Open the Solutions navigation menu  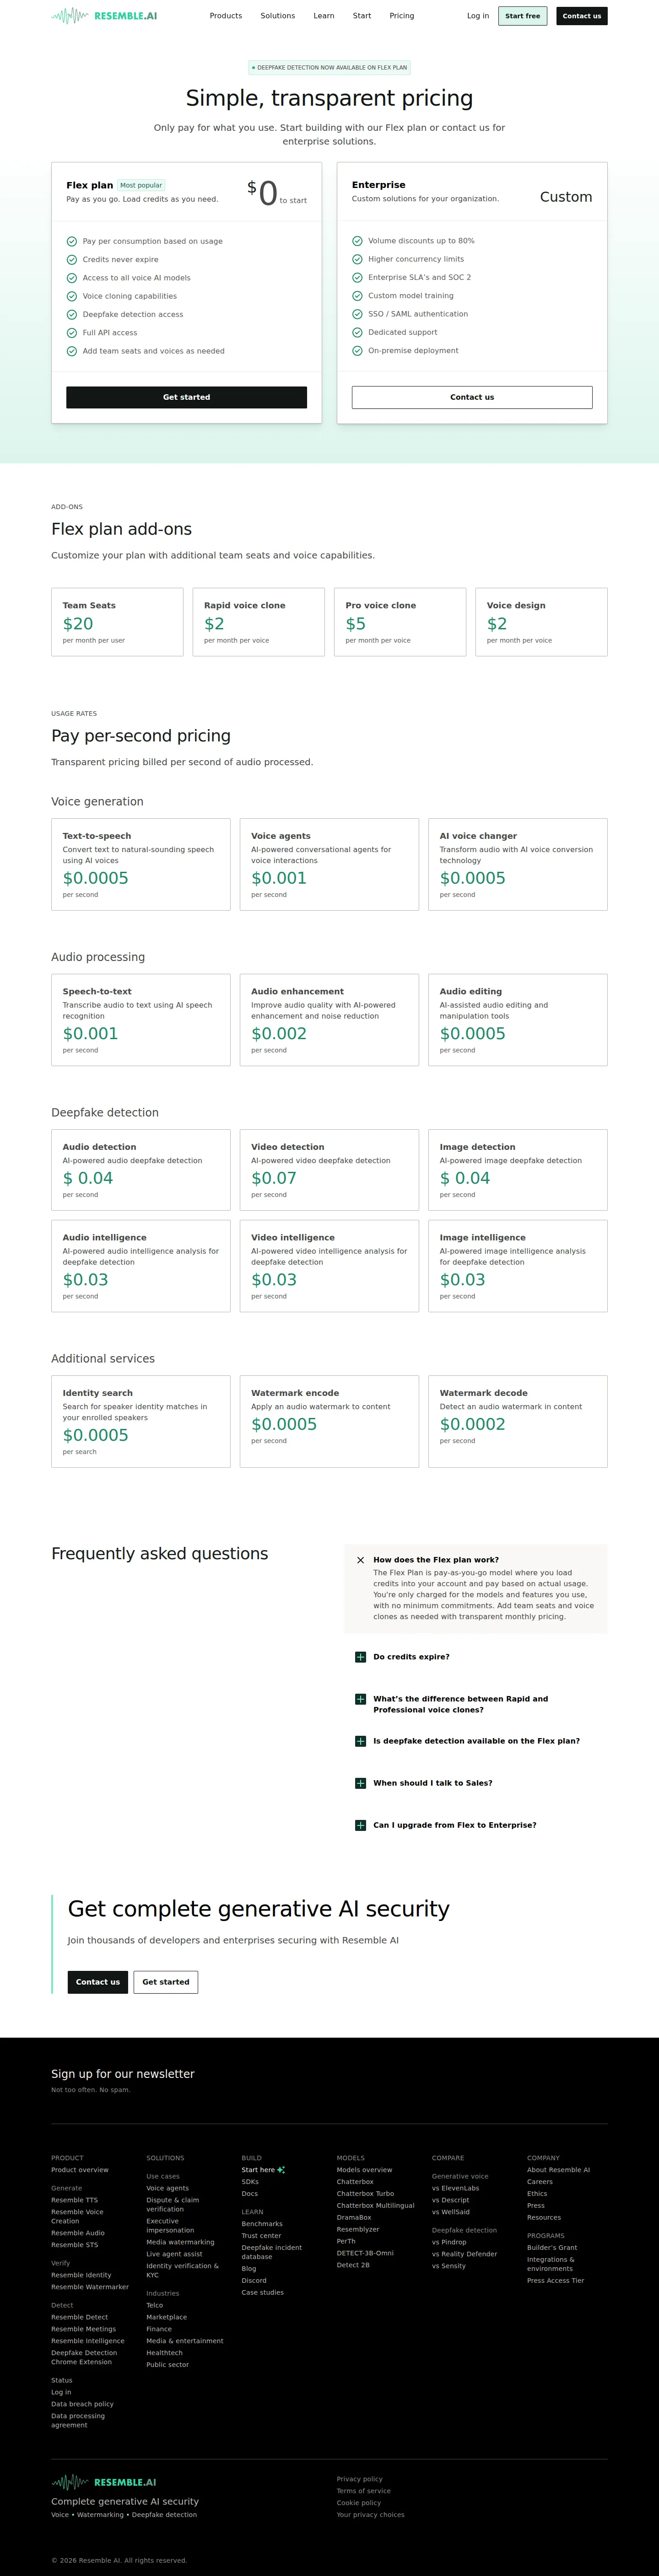(278, 16)
